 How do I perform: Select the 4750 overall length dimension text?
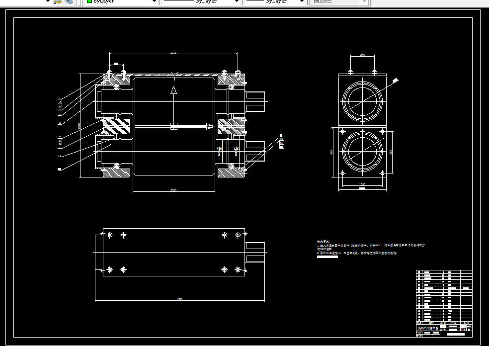(179, 299)
